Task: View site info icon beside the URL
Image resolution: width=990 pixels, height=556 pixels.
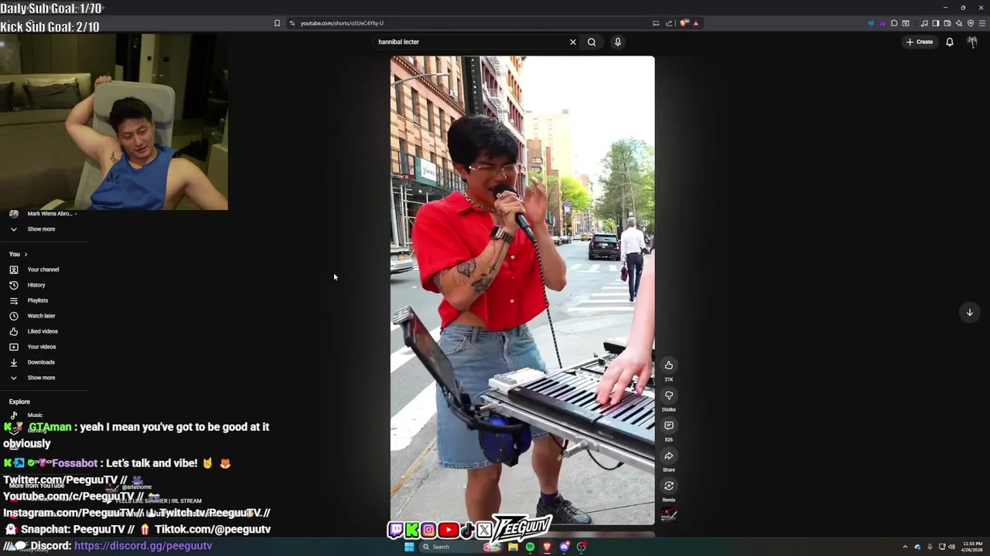Action: [292, 23]
